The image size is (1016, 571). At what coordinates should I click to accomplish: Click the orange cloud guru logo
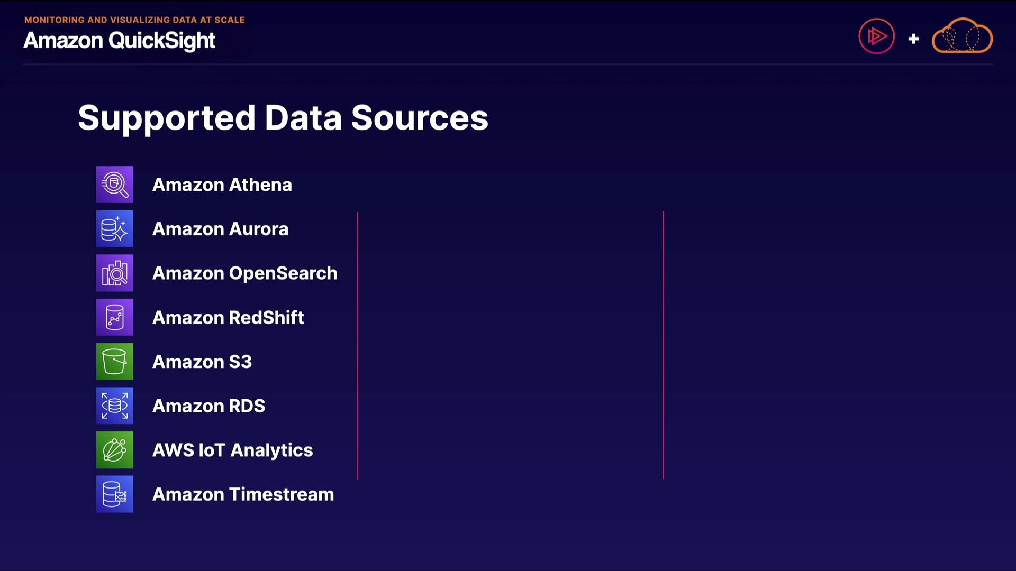962,36
